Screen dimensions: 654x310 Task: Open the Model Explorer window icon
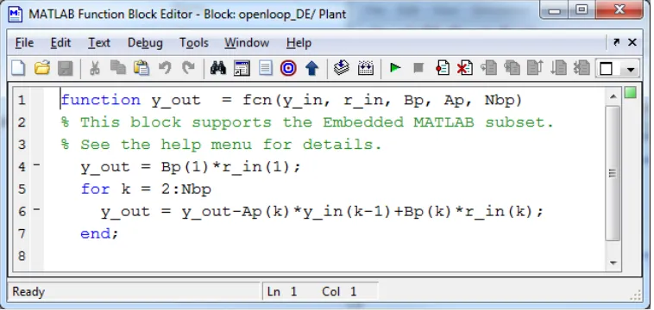point(242,68)
